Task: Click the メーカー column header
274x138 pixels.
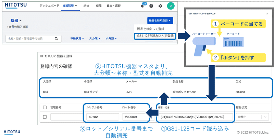Action: [x=131, y=82]
